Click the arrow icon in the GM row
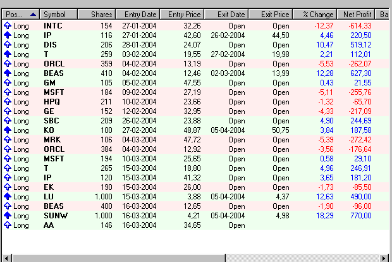 point(8,82)
